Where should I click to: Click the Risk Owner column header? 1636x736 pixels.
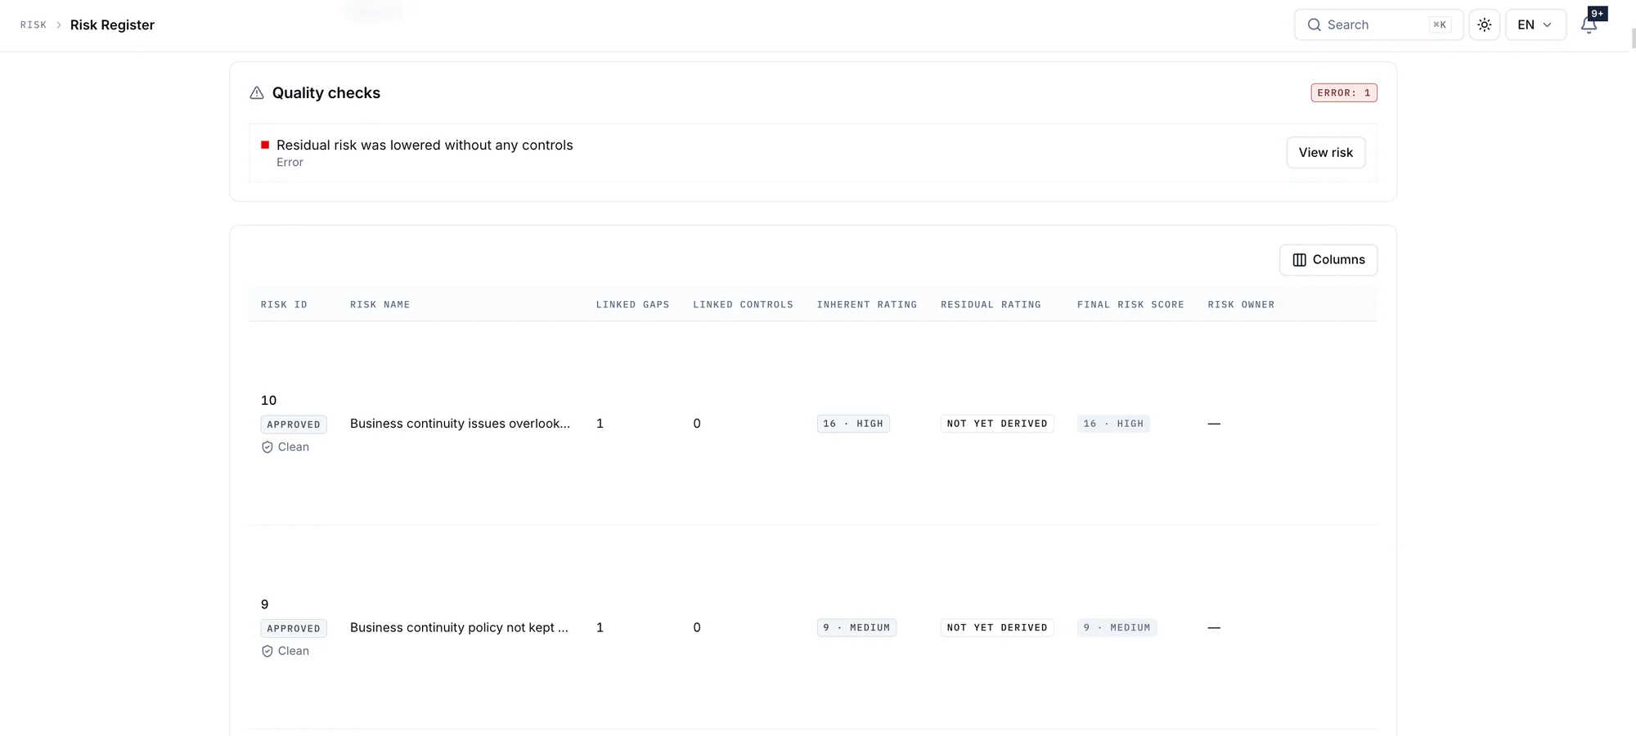tap(1241, 304)
